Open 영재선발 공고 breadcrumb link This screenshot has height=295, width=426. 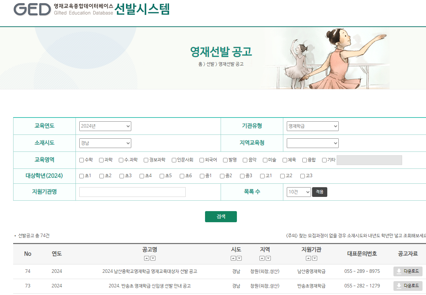click(x=231, y=64)
